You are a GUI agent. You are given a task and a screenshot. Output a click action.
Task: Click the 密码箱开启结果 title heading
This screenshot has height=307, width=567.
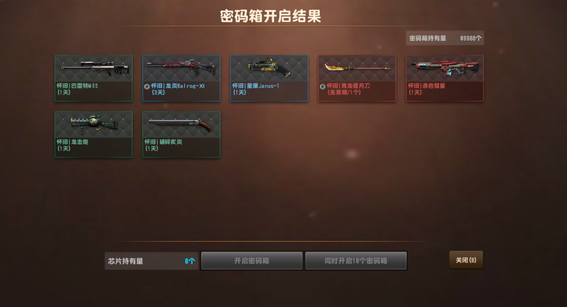point(270,16)
